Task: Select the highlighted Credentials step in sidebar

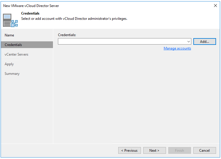Action: pyautogui.click(x=13, y=45)
